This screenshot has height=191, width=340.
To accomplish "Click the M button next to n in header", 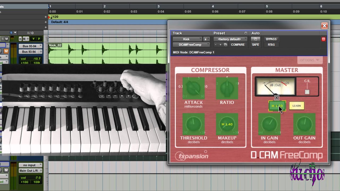I will [24, 39].
